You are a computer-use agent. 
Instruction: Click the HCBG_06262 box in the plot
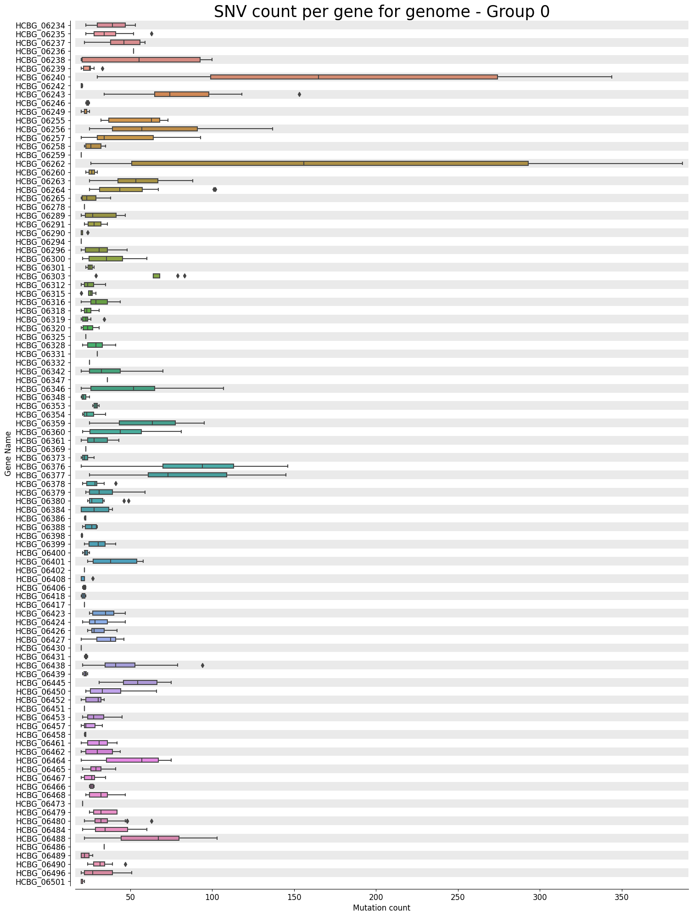click(330, 164)
